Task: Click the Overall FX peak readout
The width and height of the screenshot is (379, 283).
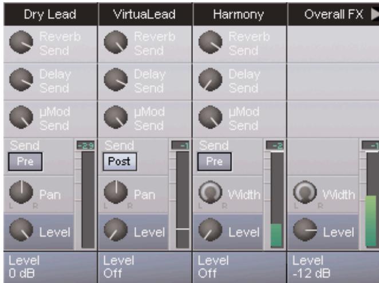Action: tap(370, 146)
